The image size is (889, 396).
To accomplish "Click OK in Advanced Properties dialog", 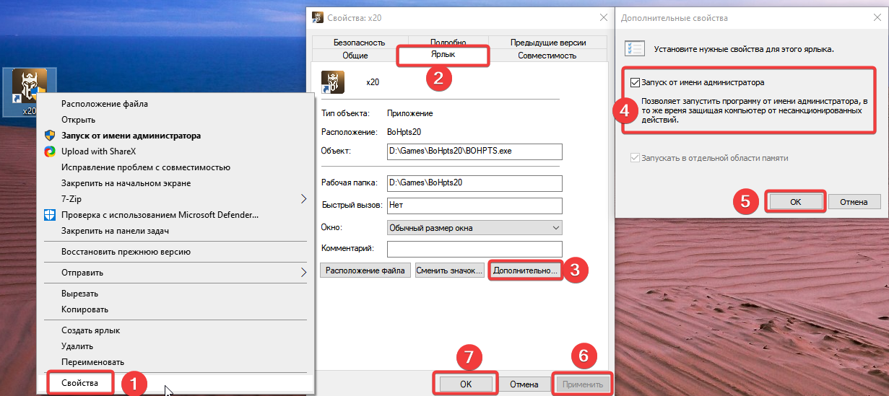I will click(794, 202).
